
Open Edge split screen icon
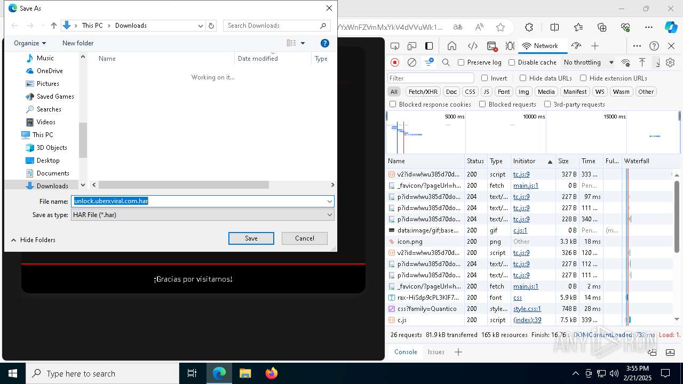coord(555,27)
